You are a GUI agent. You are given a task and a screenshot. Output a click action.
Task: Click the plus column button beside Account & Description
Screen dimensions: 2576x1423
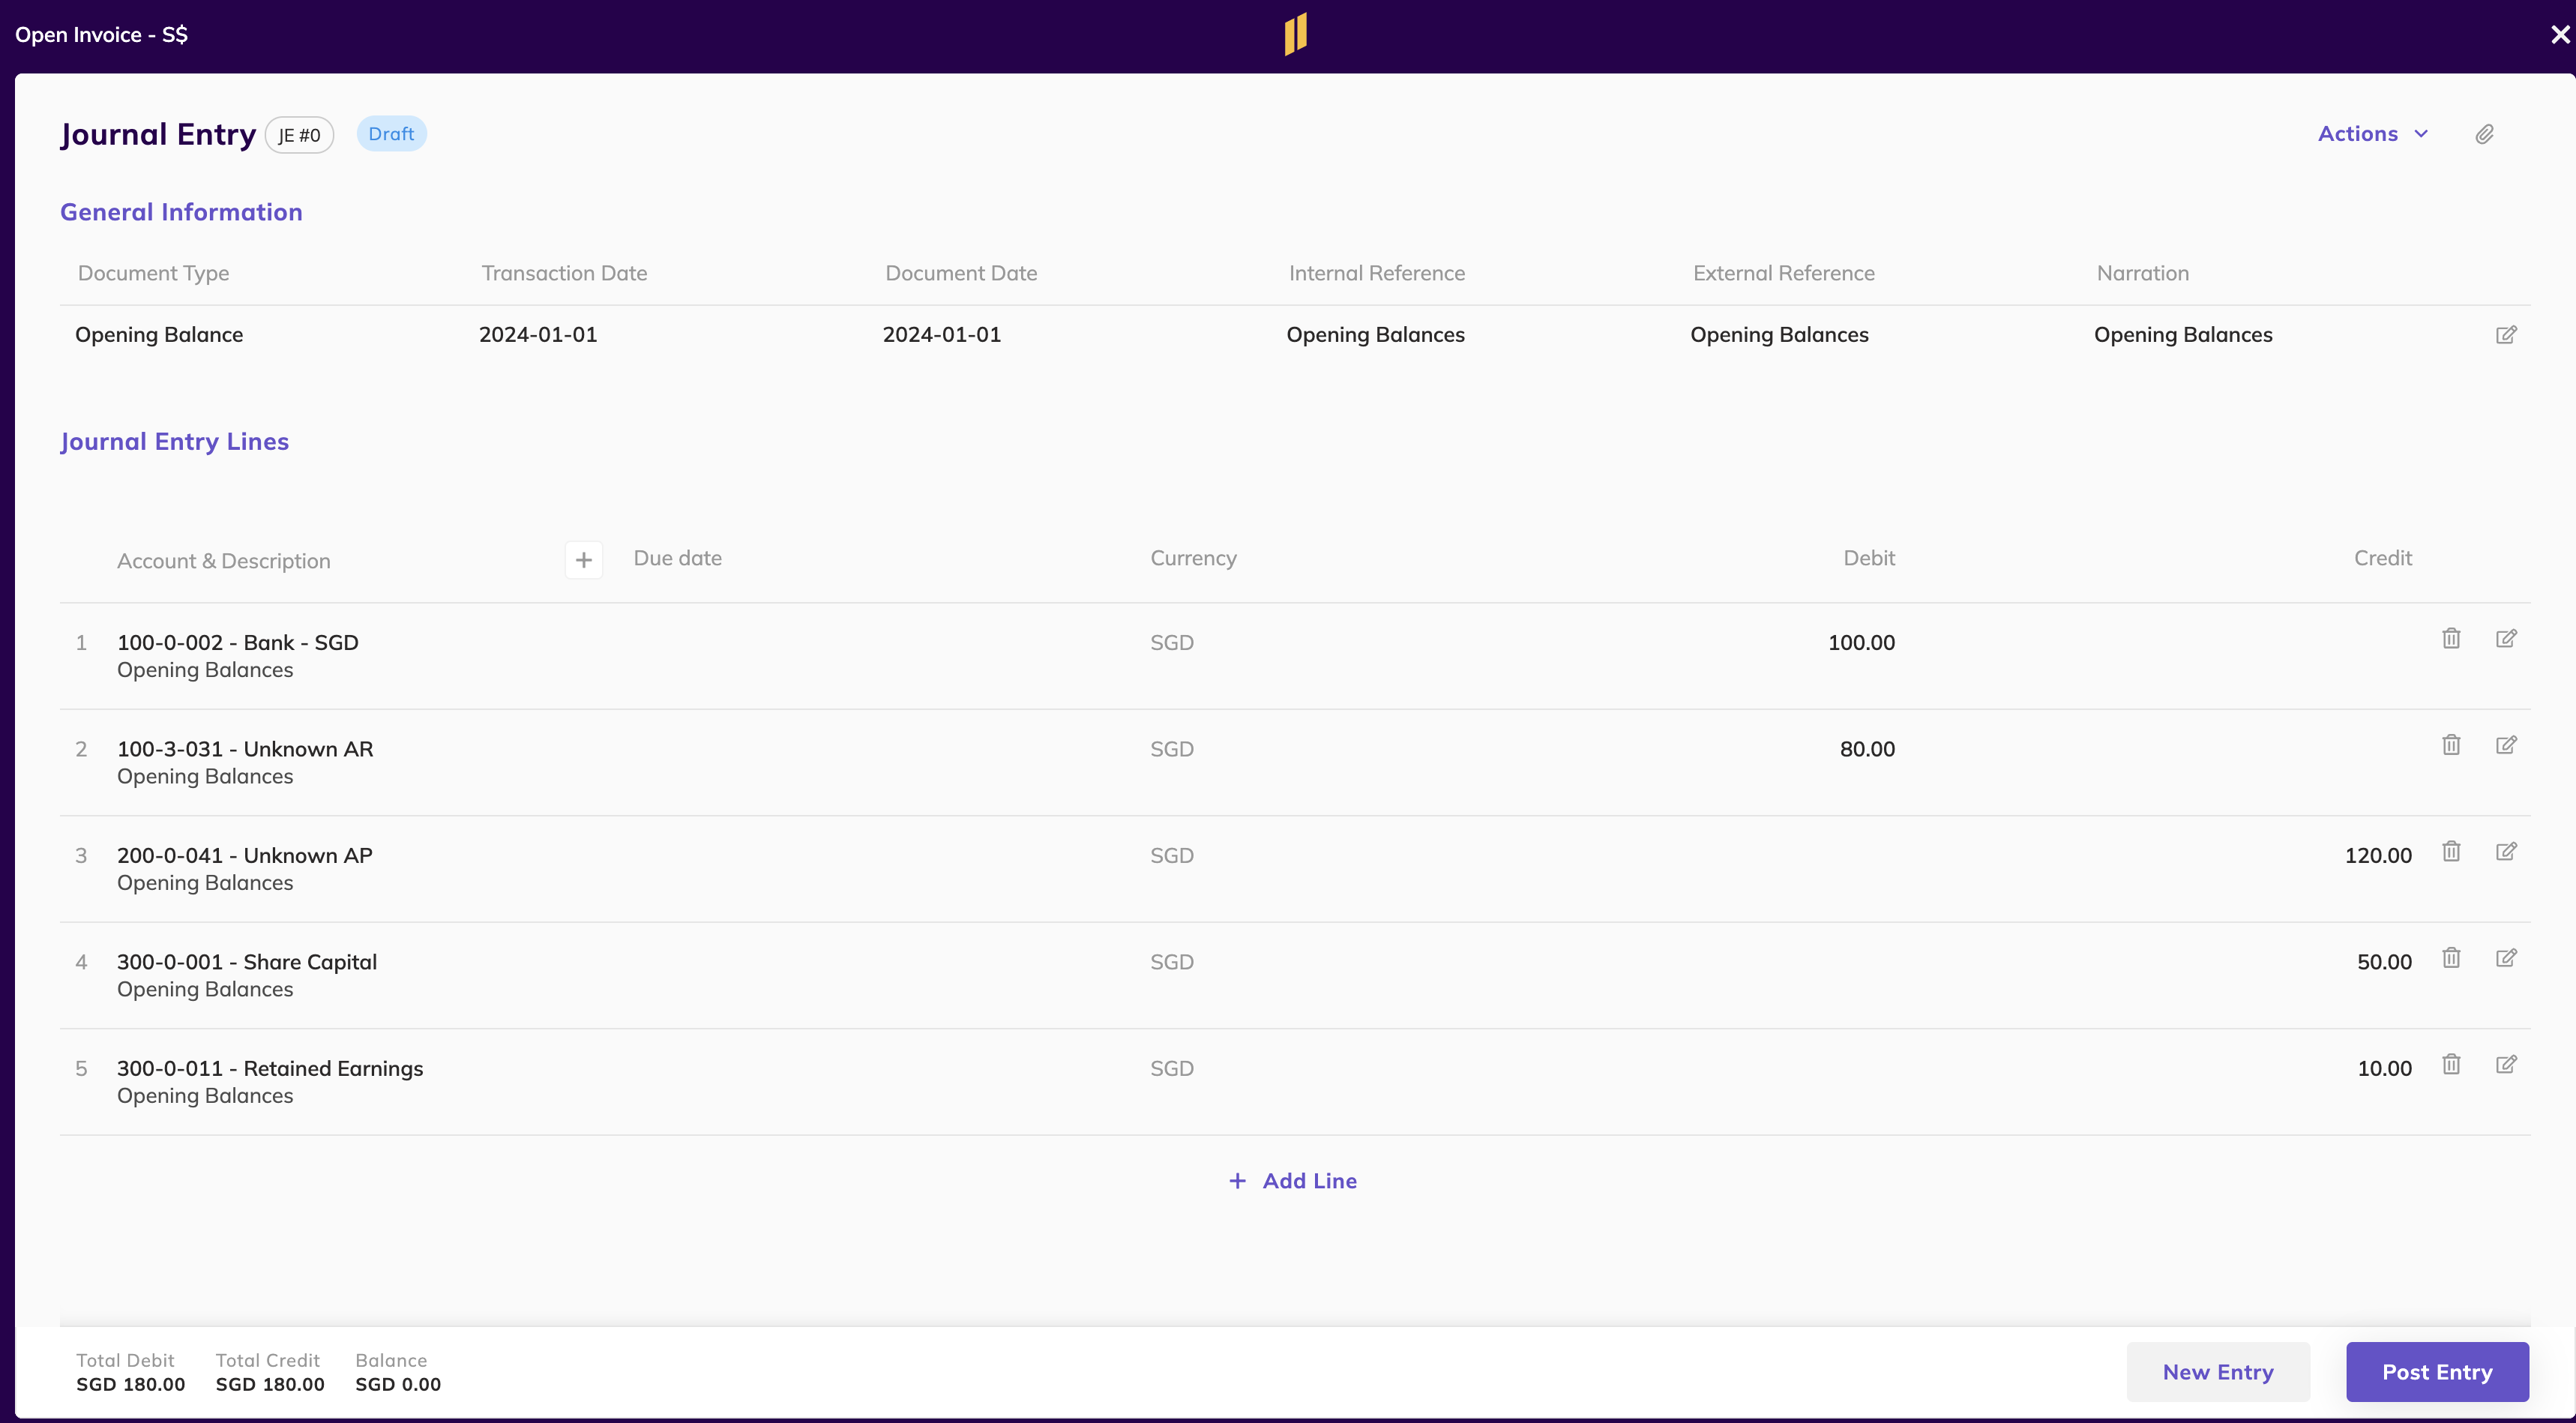[x=584, y=560]
